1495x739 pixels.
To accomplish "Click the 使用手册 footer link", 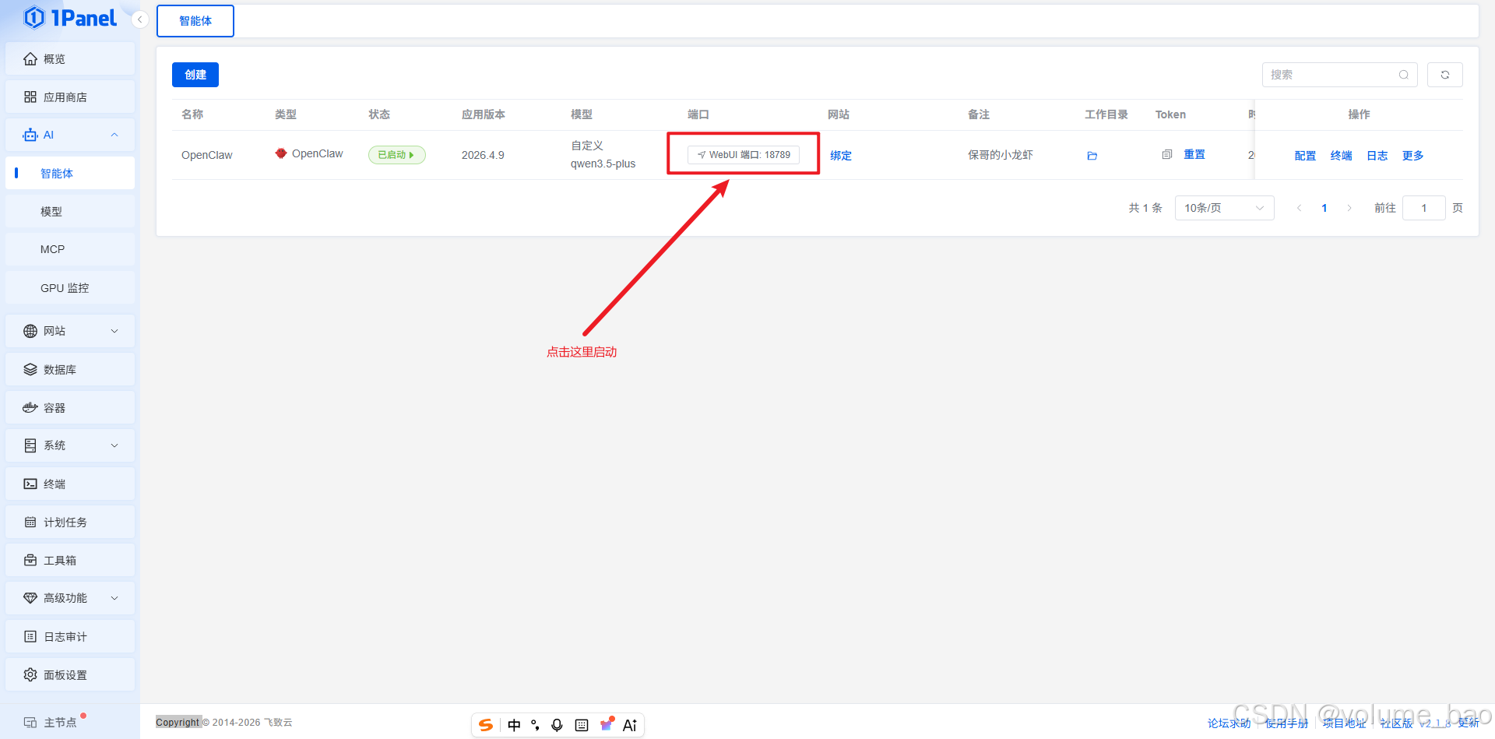I will coord(1286,723).
